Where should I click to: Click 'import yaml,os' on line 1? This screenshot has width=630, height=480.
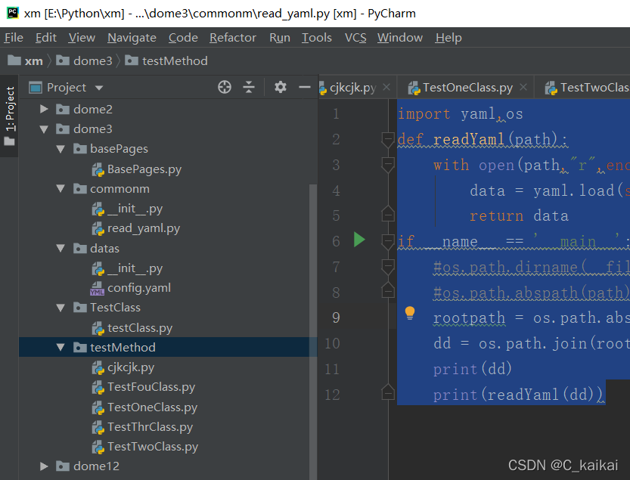(460, 114)
